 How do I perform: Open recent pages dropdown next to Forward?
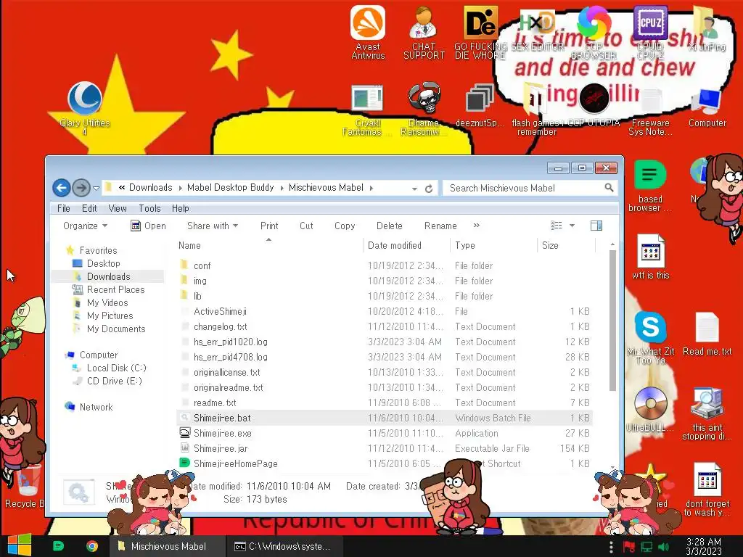[96, 188]
